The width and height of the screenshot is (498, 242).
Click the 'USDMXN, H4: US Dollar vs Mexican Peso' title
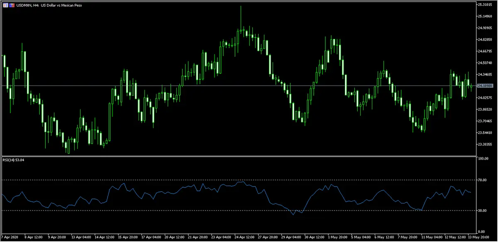pyautogui.click(x=48, y=5)
